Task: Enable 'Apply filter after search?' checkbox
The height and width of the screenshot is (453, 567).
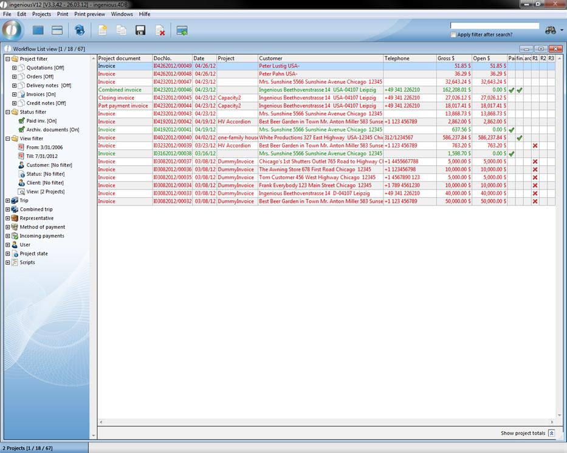Action: 453,35
